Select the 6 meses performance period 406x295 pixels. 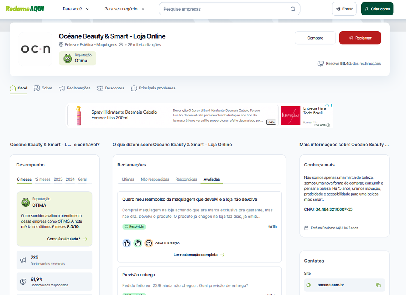(x=24, y=179)
